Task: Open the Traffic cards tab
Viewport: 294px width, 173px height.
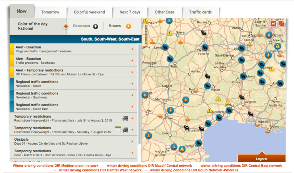Action: 200,12
